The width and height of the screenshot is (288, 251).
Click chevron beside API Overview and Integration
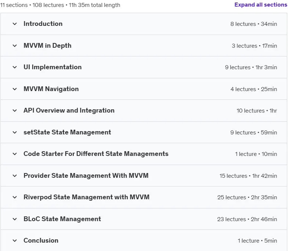15,110
